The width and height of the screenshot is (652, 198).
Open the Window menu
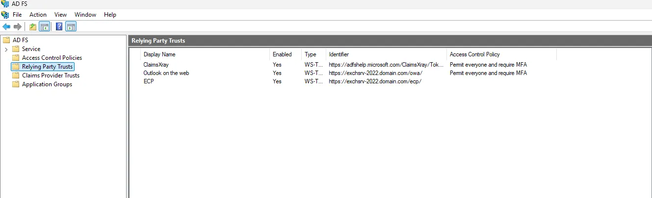85,15
